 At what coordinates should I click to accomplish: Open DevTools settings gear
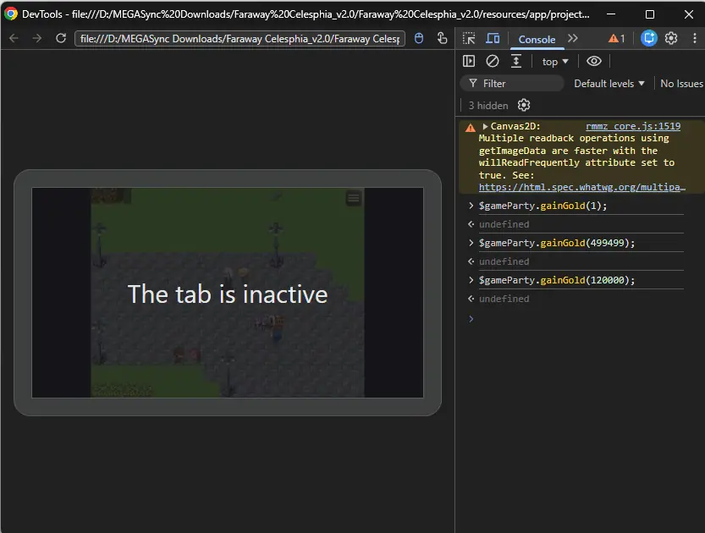coord(671,39)
